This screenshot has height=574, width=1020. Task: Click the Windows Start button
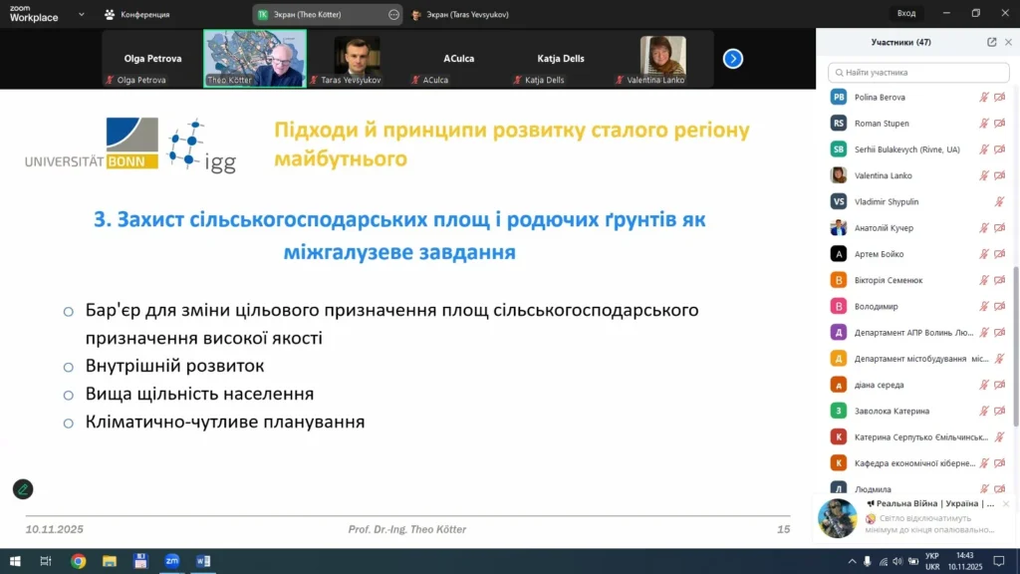coord(16,561)
